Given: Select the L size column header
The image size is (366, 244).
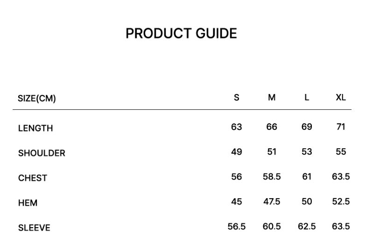Looking at the screenshot, I should [x=307, y=98].
